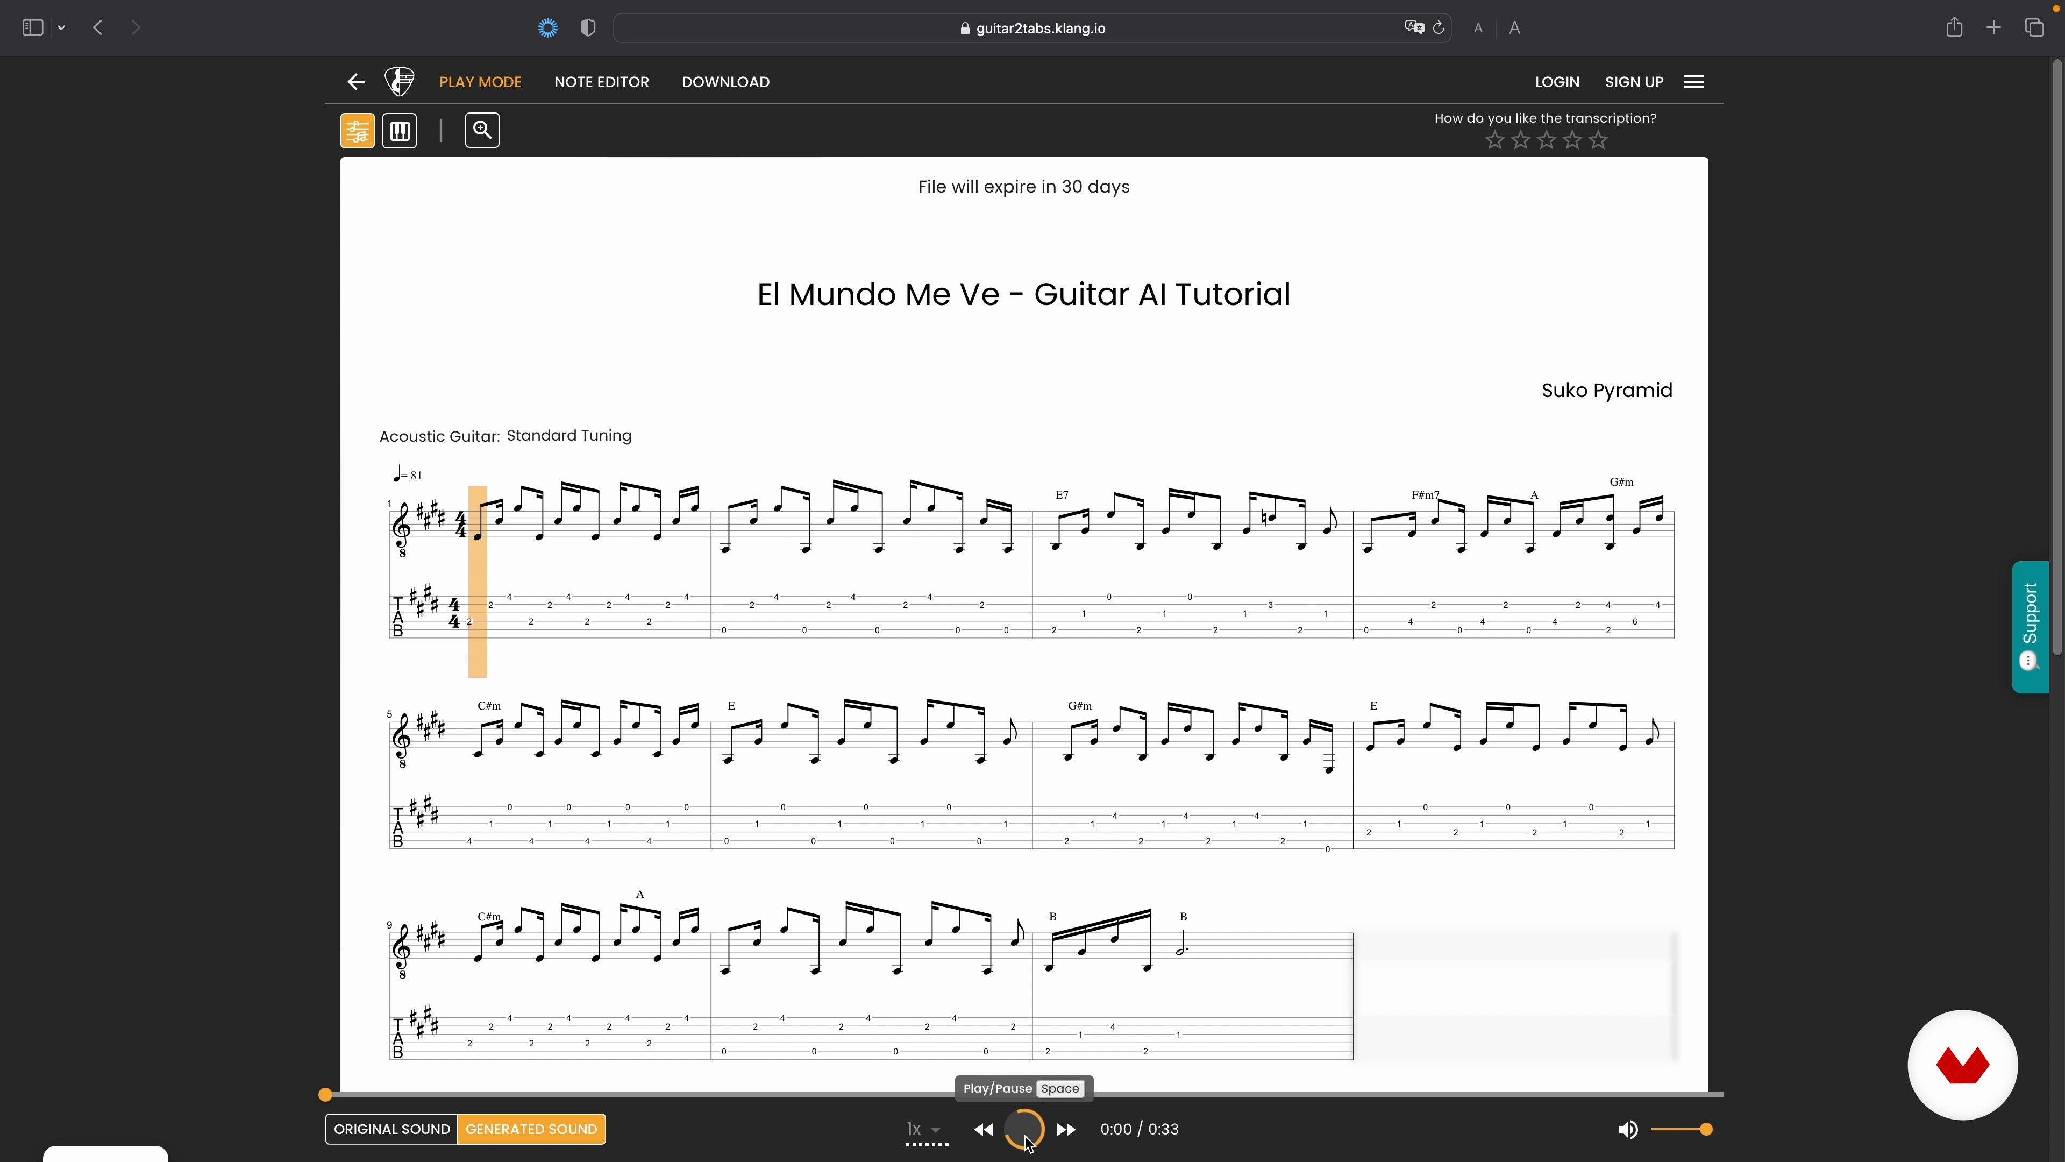The width and height of the screenshot is (2065, 1162).
Task: Open the Note Editor tab
Action: coord(601,82)
